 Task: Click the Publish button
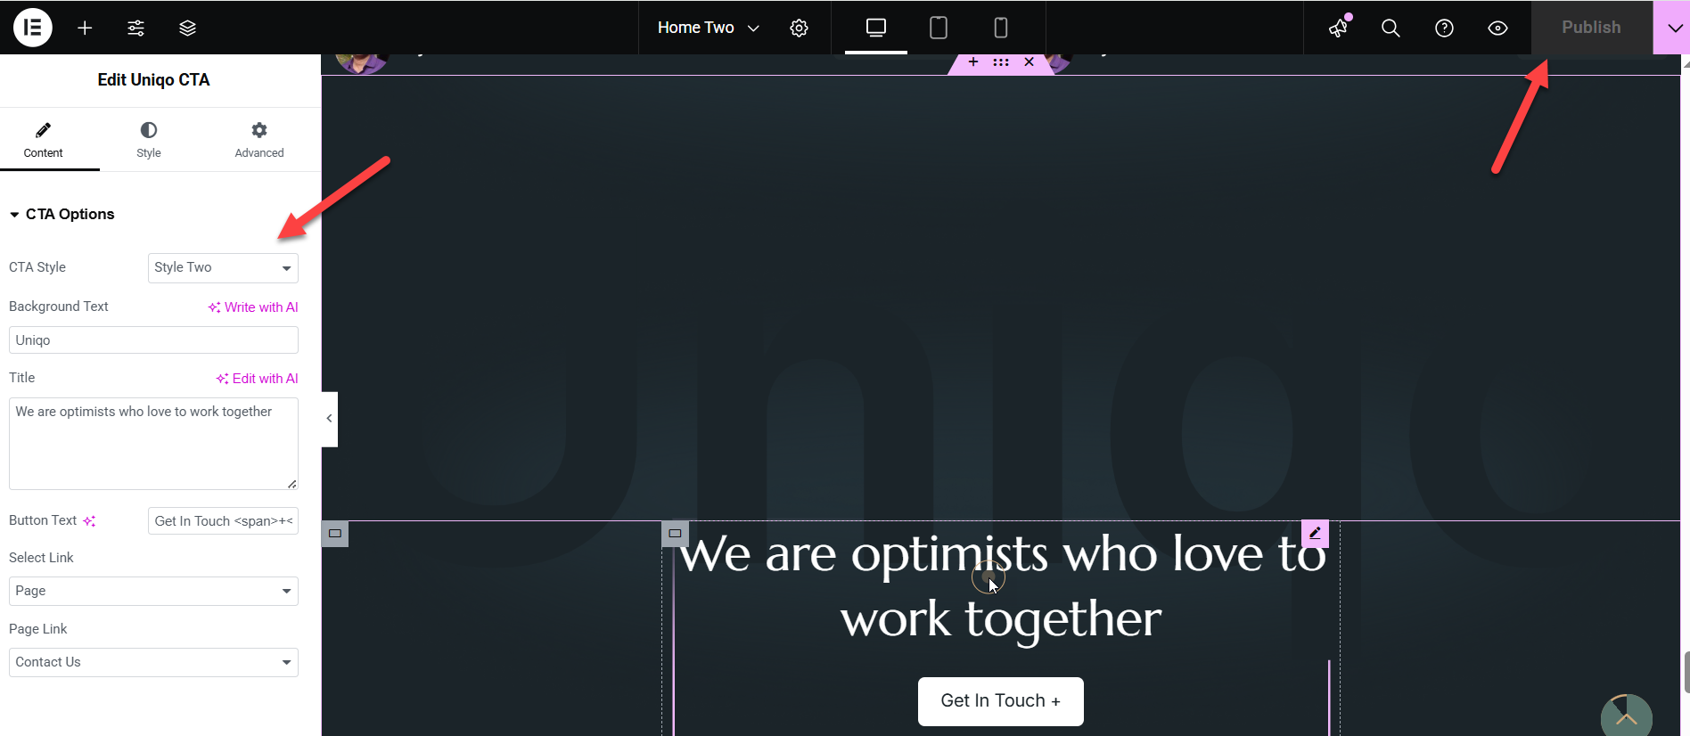click(1591, 28)
